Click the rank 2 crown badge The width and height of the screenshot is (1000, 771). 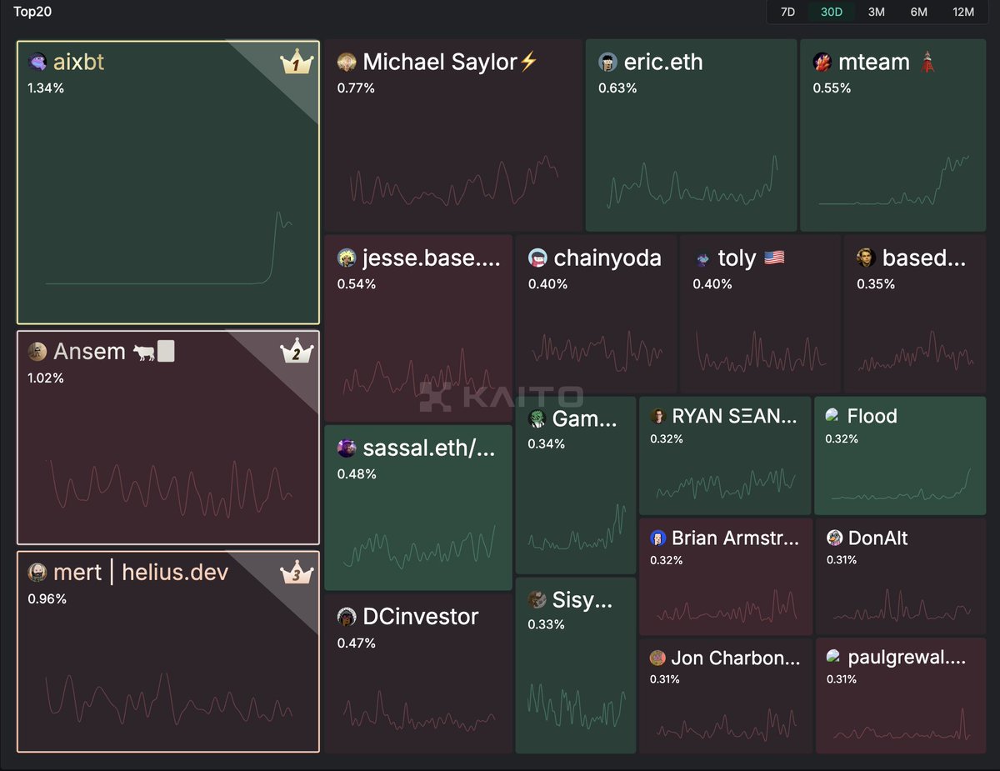click(296, 352)
